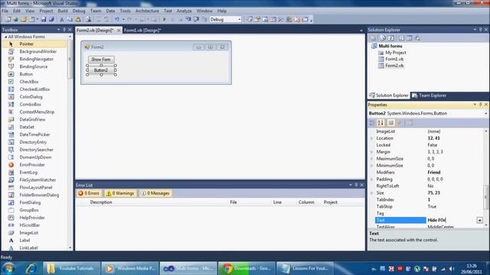Open the Windows Start button
The image size is (490, 275).
pyautogui.click(x=8, y=268)
